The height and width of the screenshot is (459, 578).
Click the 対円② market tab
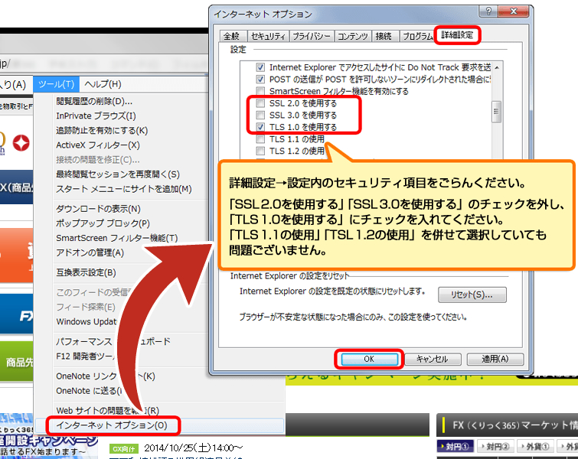point(496,447)
